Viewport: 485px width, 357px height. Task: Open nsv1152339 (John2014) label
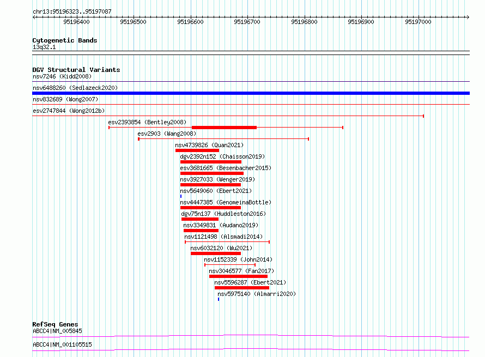click(x=238, y=259)
